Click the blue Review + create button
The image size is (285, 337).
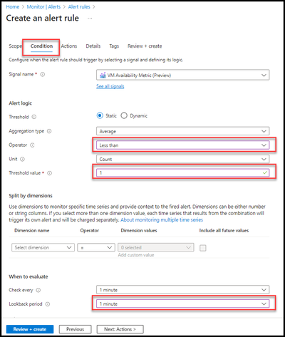tap(30, 329)
